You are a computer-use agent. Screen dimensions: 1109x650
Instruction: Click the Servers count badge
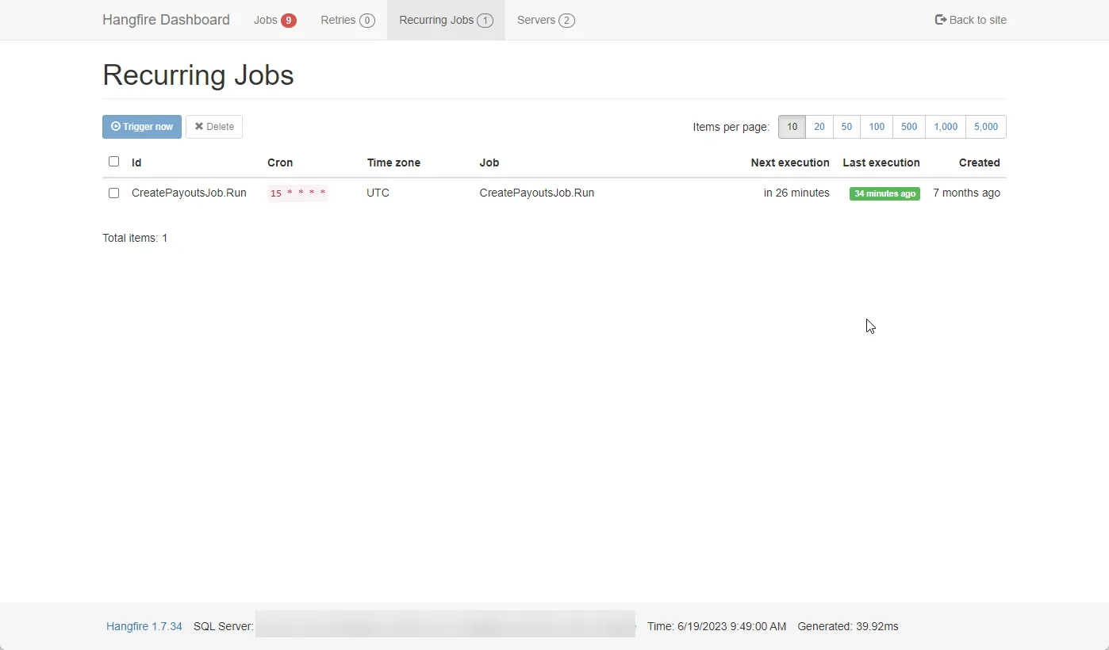click(x=566, y=21)
